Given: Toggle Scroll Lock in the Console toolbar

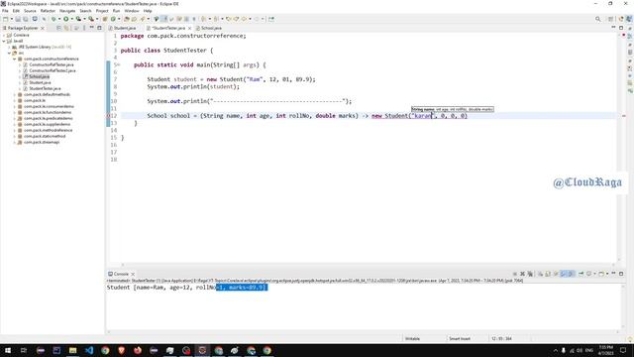Looking at the screenshot, I should click(x=548, y=274).
